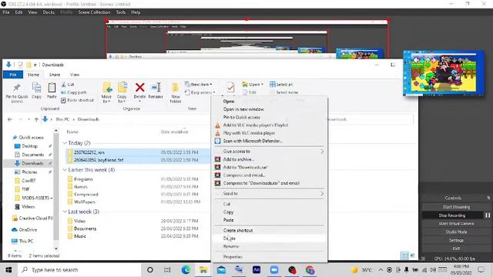Open Desktop in navigation pane

pyautogui.click(x=29, y=146)
